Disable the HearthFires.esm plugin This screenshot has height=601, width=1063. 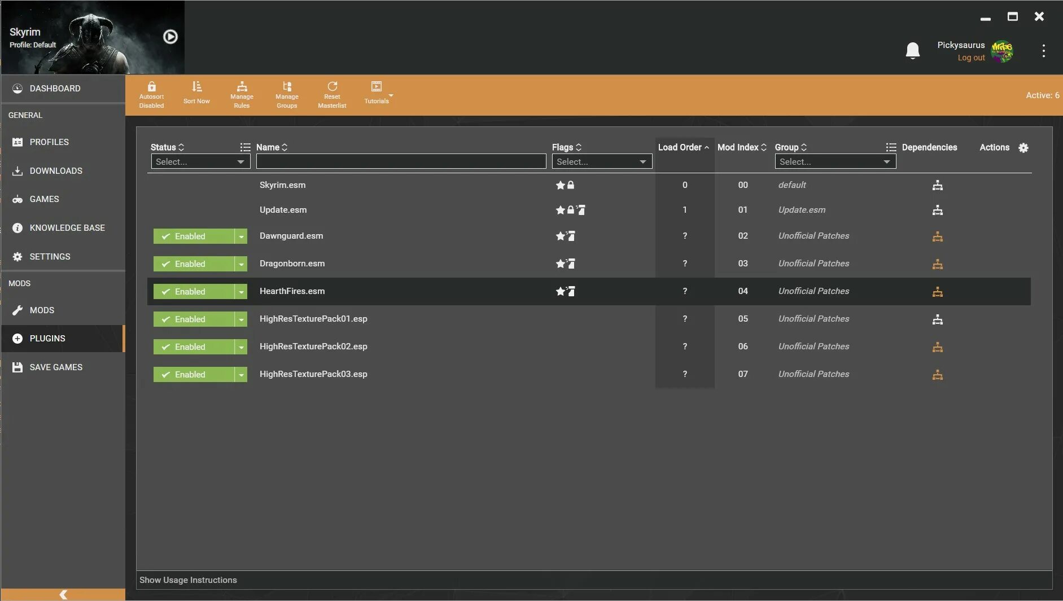(x=192, y=291)
